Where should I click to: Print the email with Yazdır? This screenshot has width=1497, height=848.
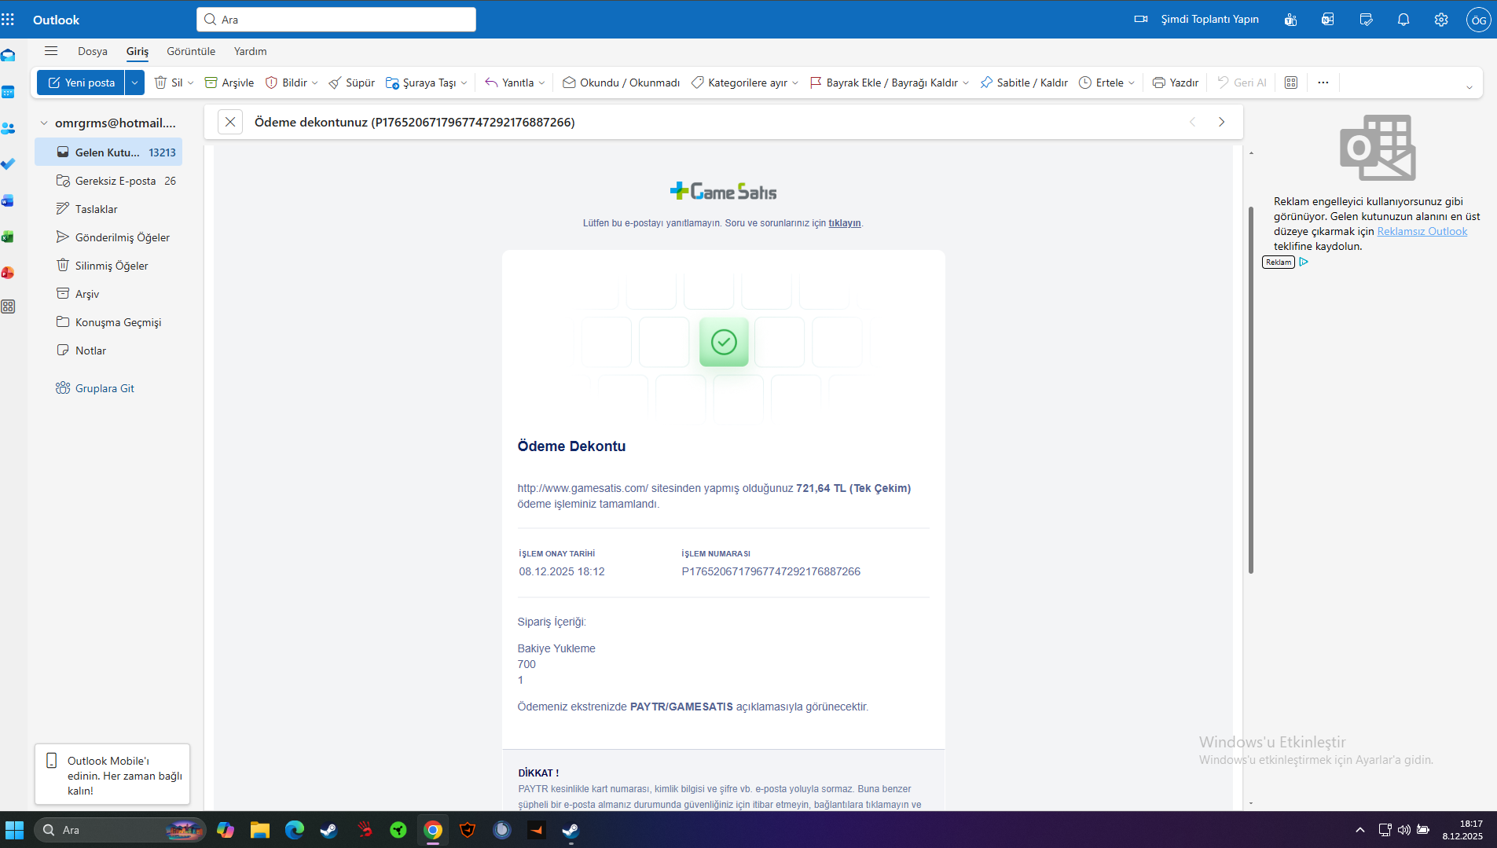tap(1176, 83)
